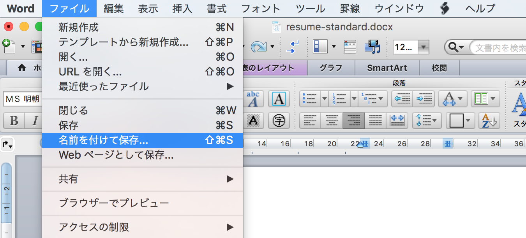Image resolution: width=526 pixels, height=238 pixels.
Task: Click the bulleted list icon
Action: click(x=310, y=99)
